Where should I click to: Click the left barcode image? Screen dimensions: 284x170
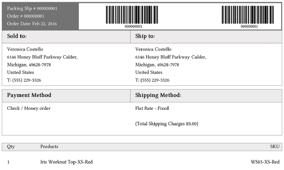coord(132,15)
